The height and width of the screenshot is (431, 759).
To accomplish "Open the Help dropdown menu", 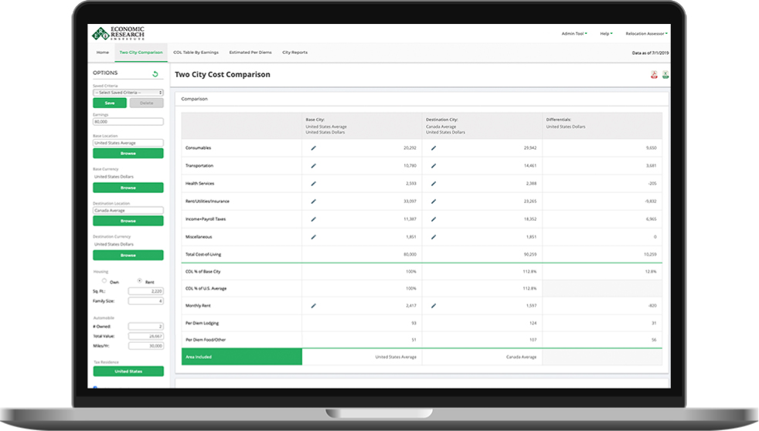I will click(606, 34).
